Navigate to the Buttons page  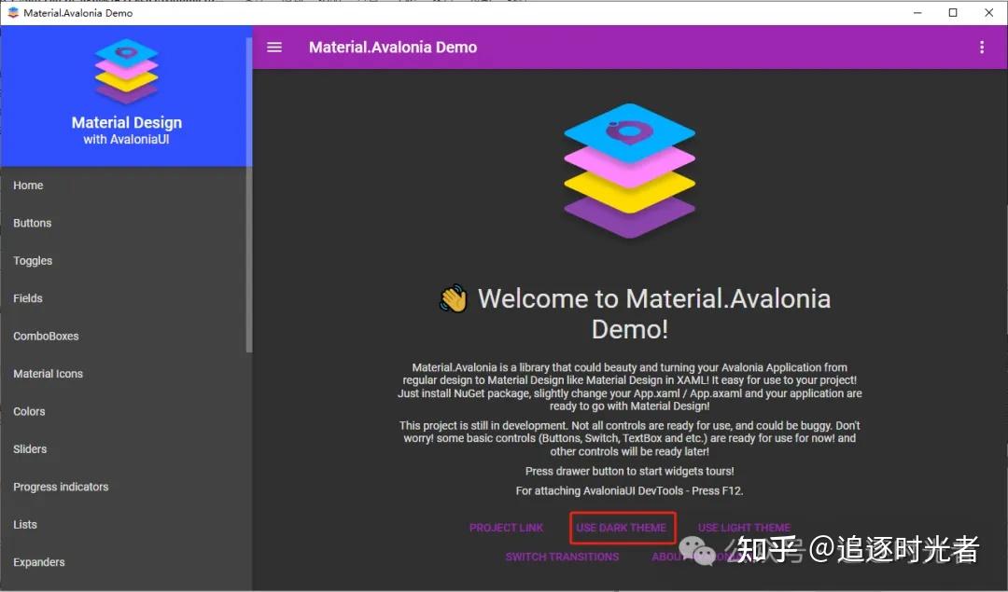click(32, 223)
